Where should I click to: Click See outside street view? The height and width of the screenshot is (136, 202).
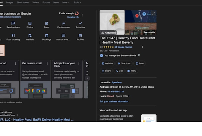pyautogui.click(x=149, y=32)
